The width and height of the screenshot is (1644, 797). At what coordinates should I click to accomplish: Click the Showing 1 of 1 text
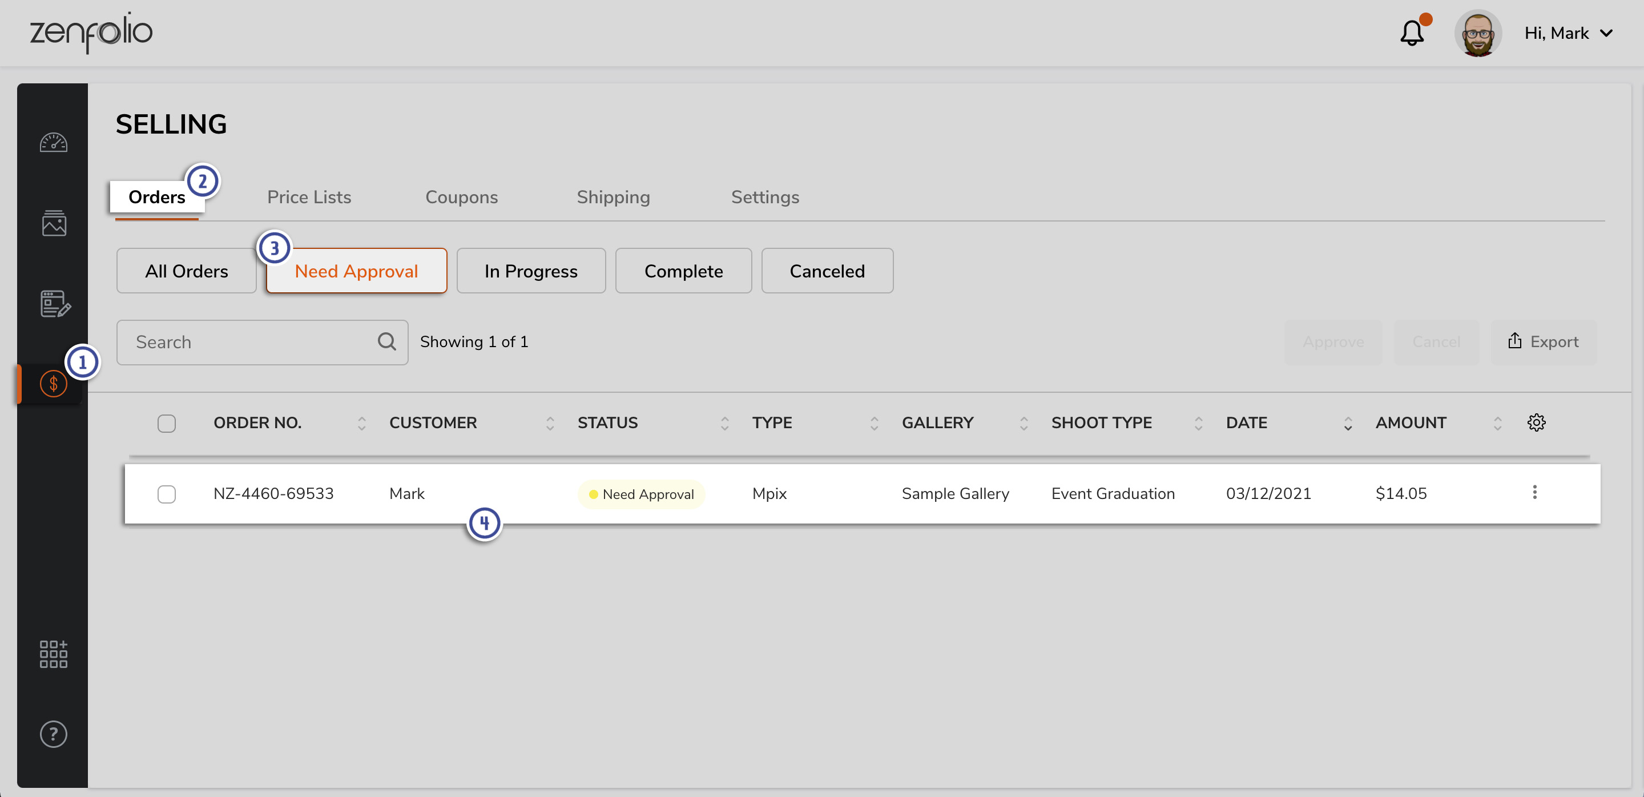(x=474, y=341)
